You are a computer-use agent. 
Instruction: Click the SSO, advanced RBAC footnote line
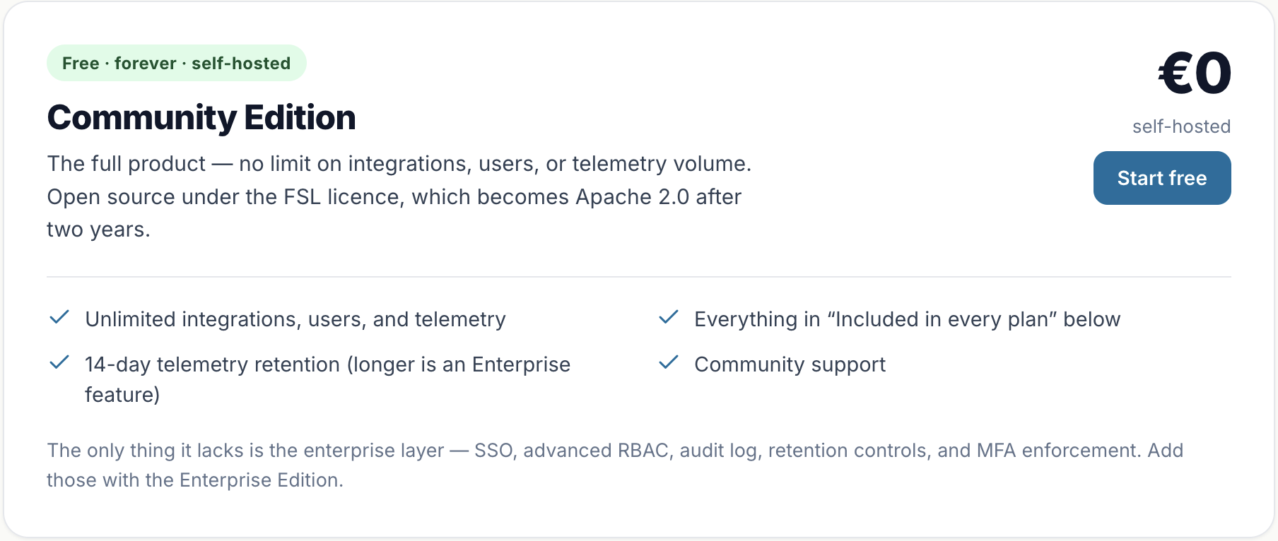tap(615, 451)
